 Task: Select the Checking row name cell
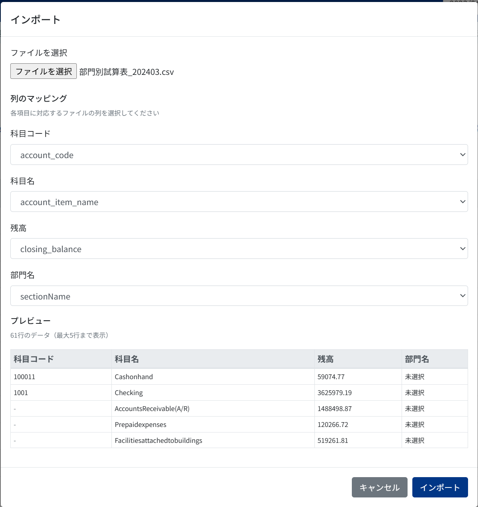[129, 393]
